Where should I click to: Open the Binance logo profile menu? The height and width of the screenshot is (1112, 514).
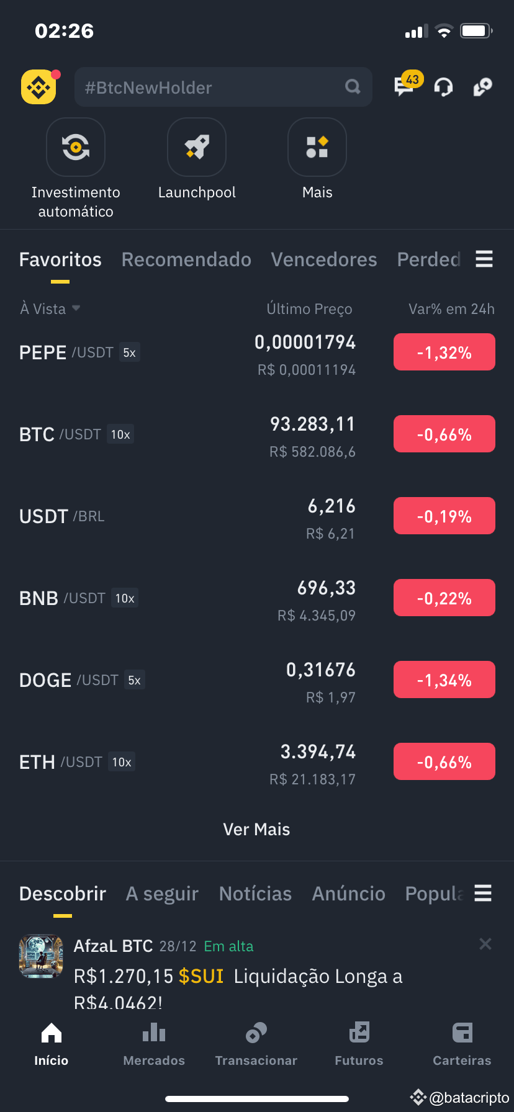(x=38, y=87)
